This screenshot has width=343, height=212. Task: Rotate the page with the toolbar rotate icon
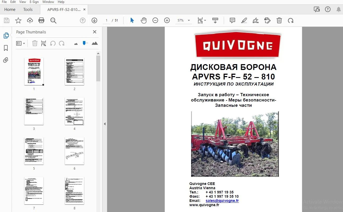pyautogui.click(x=291, y=20)
